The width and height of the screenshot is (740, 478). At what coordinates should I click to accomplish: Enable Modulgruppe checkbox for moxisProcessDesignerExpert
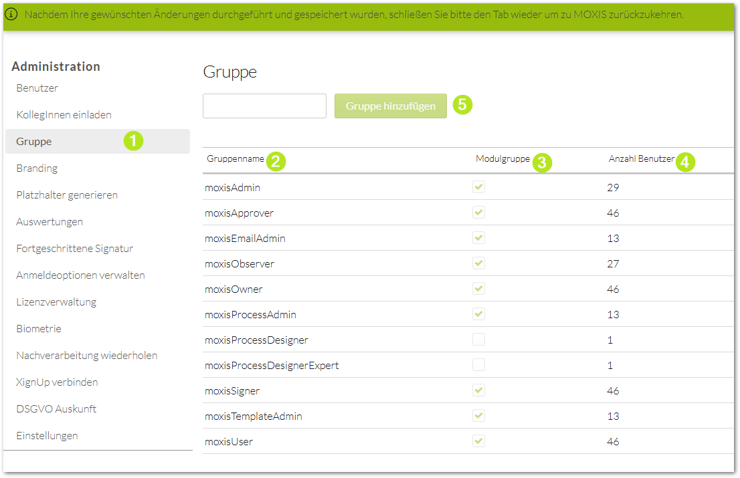(478, 365)
